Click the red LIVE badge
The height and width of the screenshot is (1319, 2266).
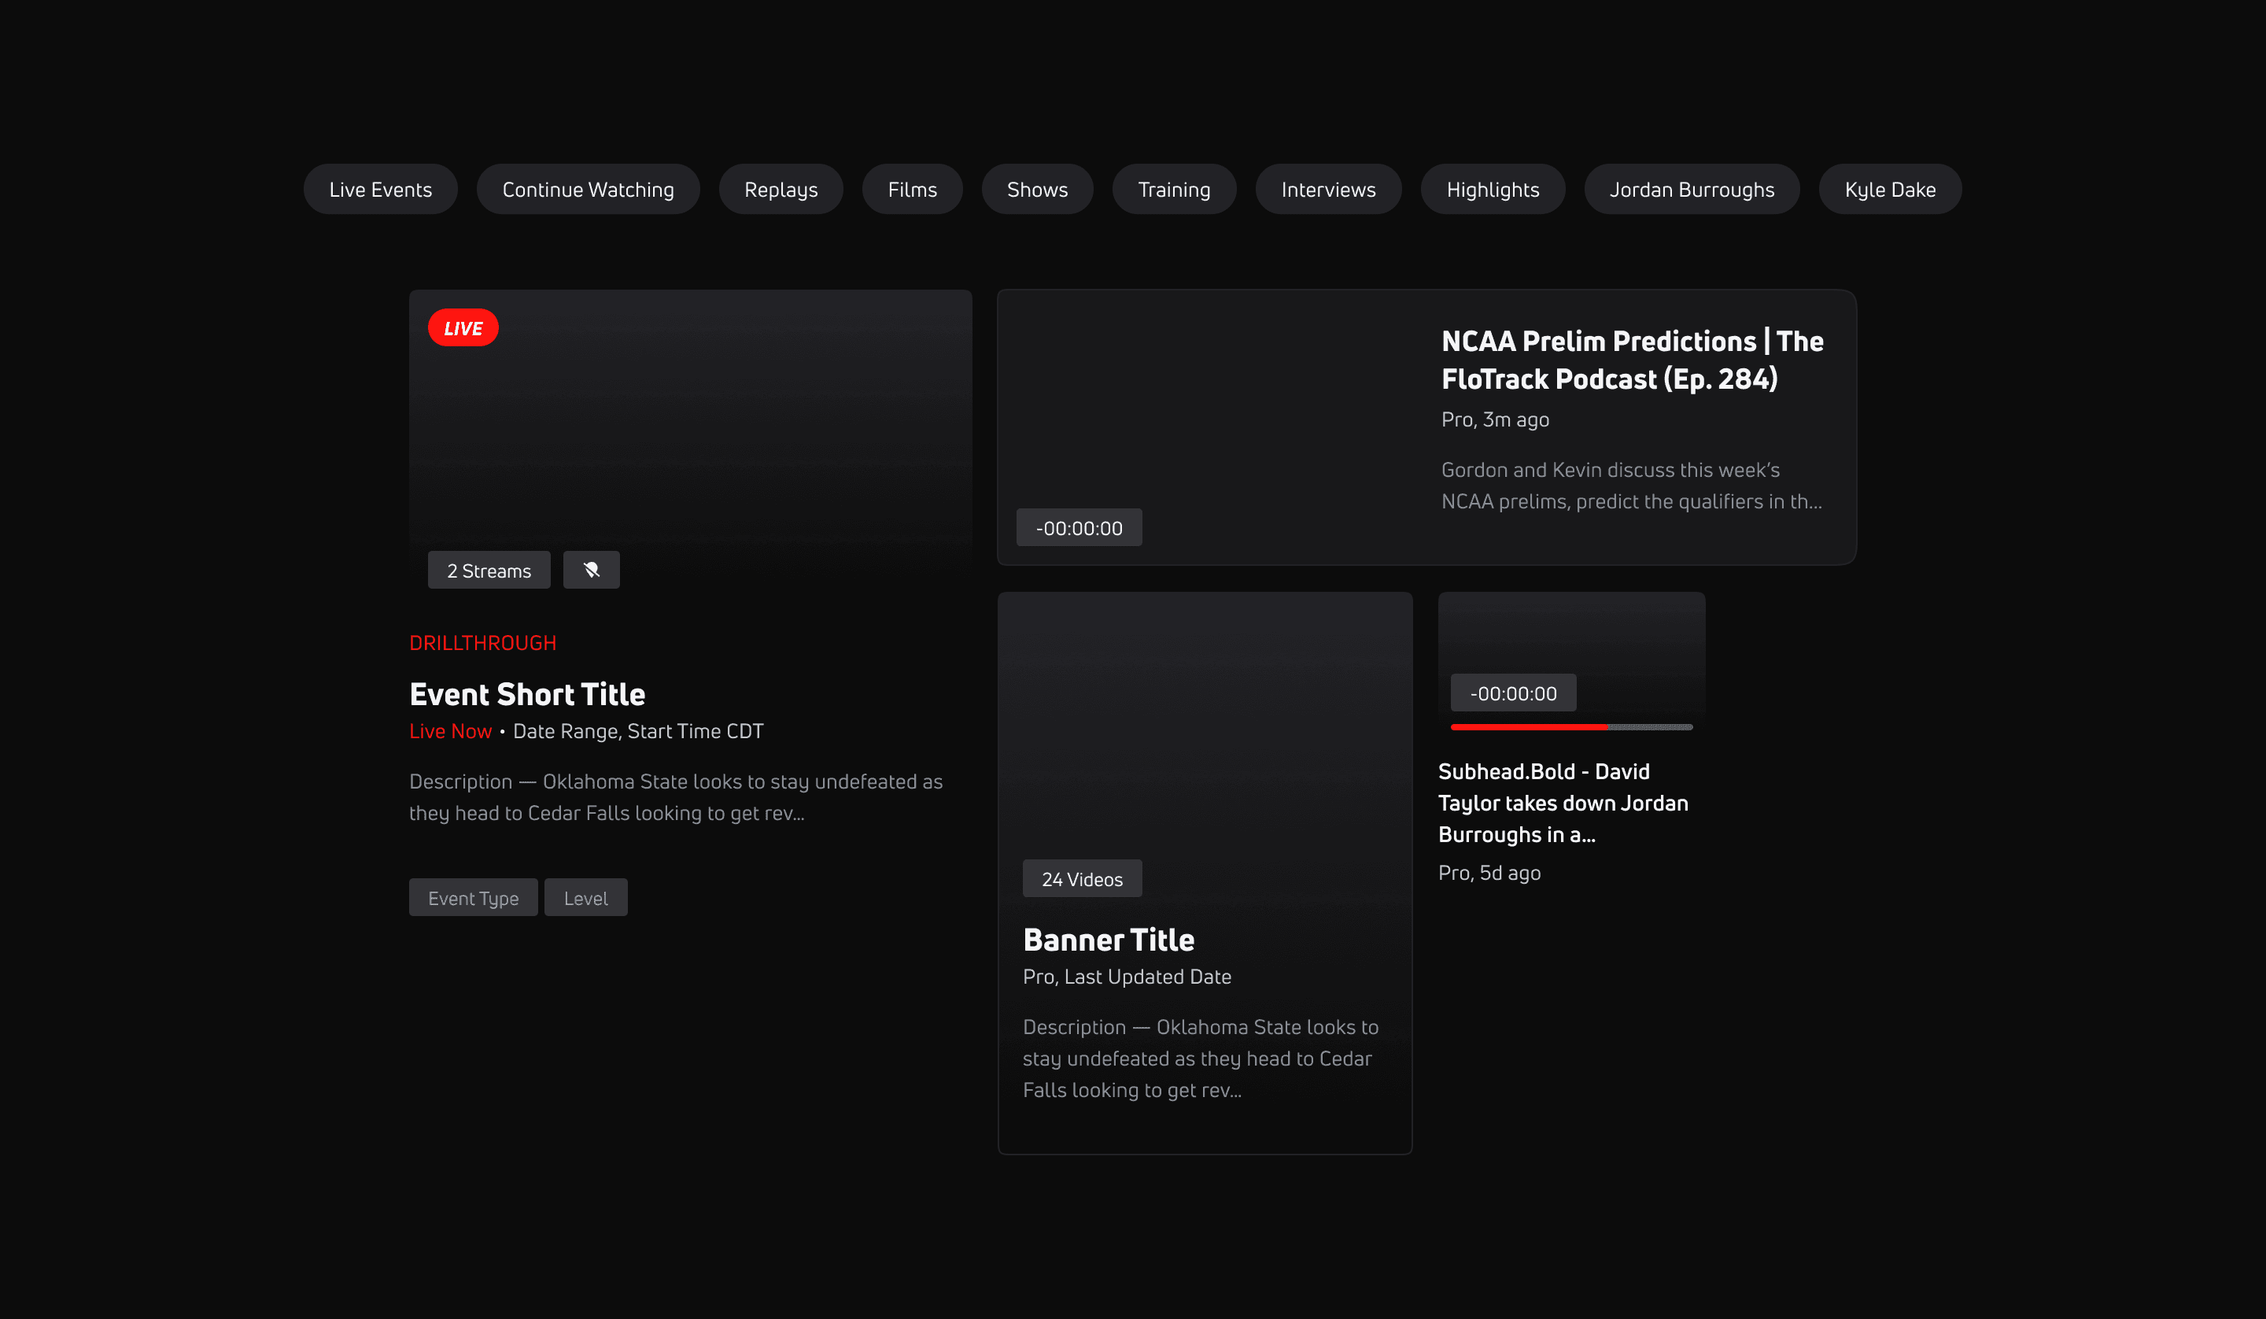click(462, 327)
